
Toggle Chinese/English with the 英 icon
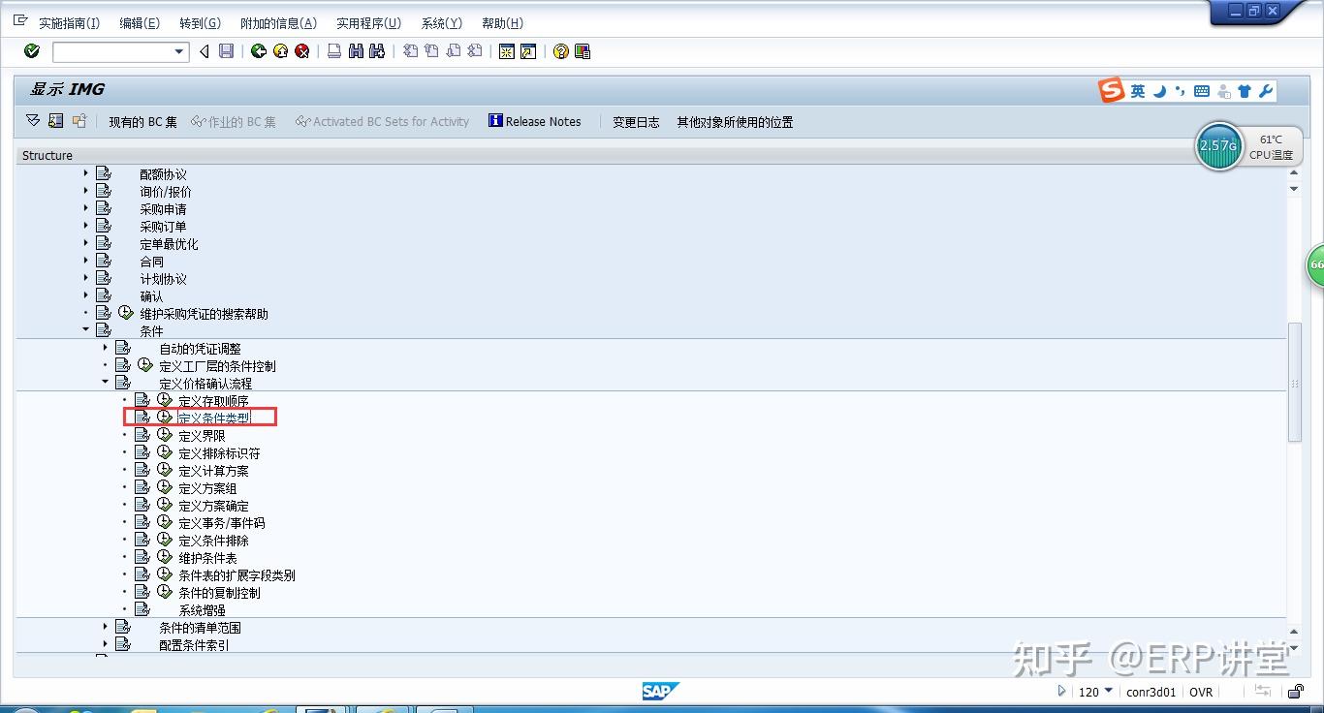click(x=1136, y=89)
